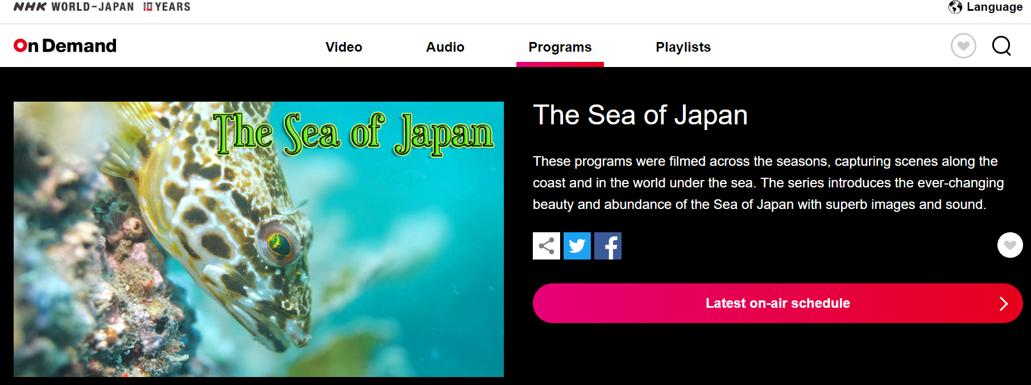Toggle favorite heart for The Sea of Japan
Viewport: 1031px width, 385px height.
[1010, 245]
